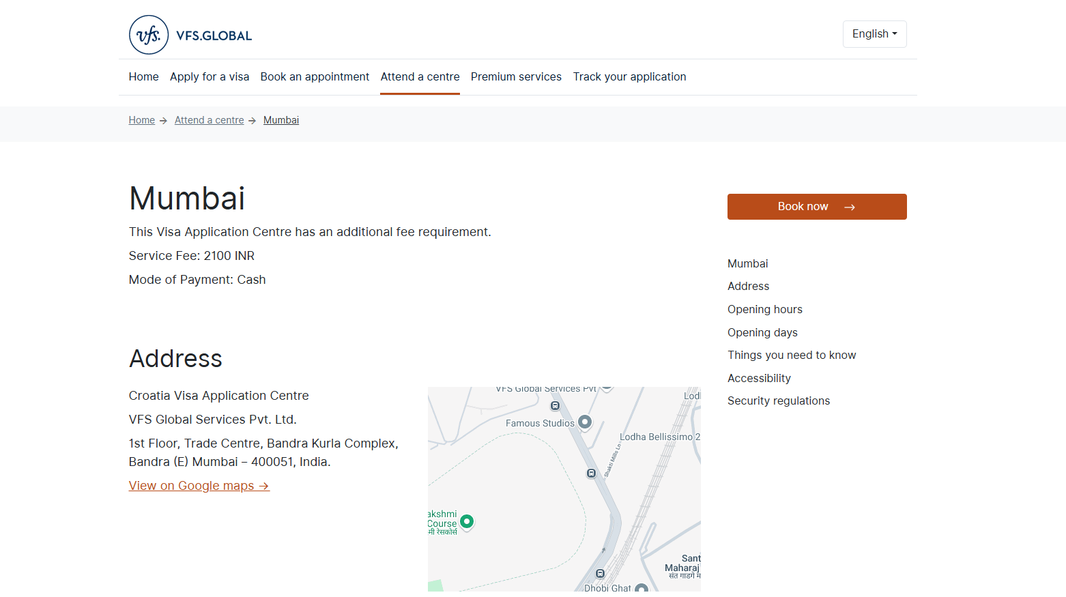
Task: Click the Lodha Bellissimo map label
Action: tap(660, 437)
